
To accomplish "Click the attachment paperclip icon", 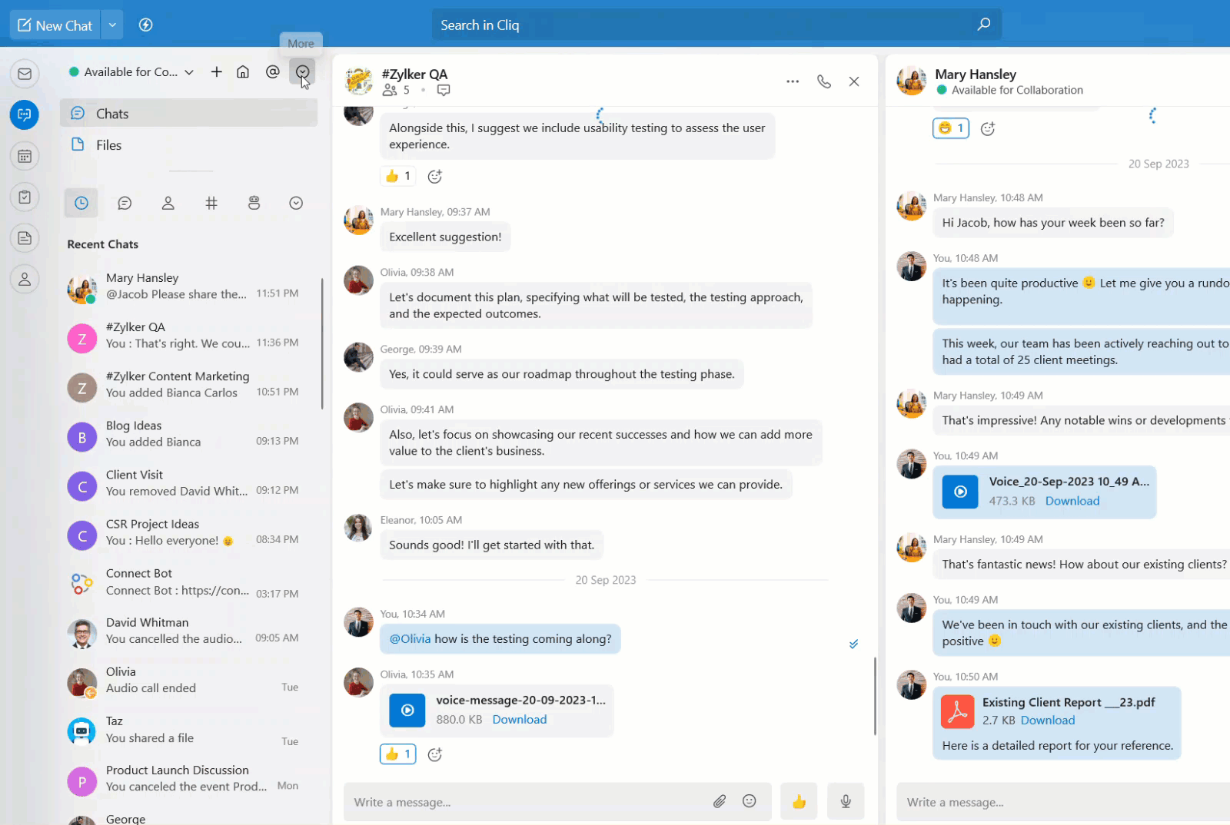I will coord(720,802).
